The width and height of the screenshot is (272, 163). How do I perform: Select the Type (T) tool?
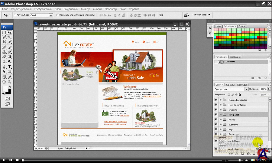click(10, 67)
